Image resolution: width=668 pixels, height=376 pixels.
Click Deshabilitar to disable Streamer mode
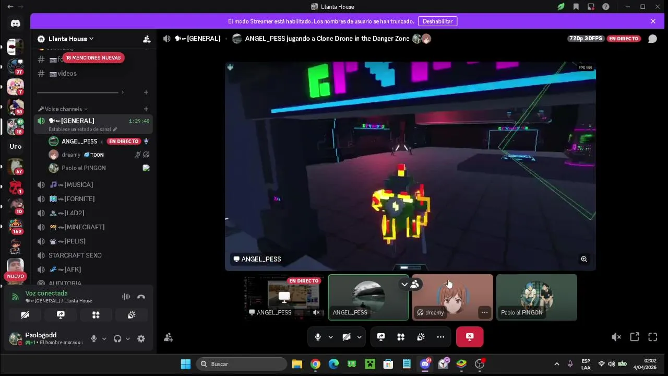[x=437, y=21]
